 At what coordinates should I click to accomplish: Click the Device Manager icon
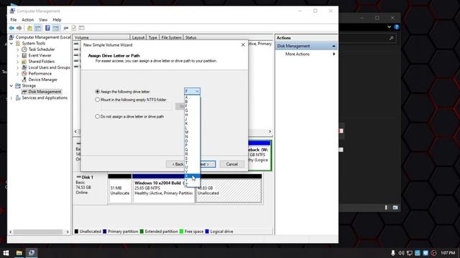(x=24, y=80)
